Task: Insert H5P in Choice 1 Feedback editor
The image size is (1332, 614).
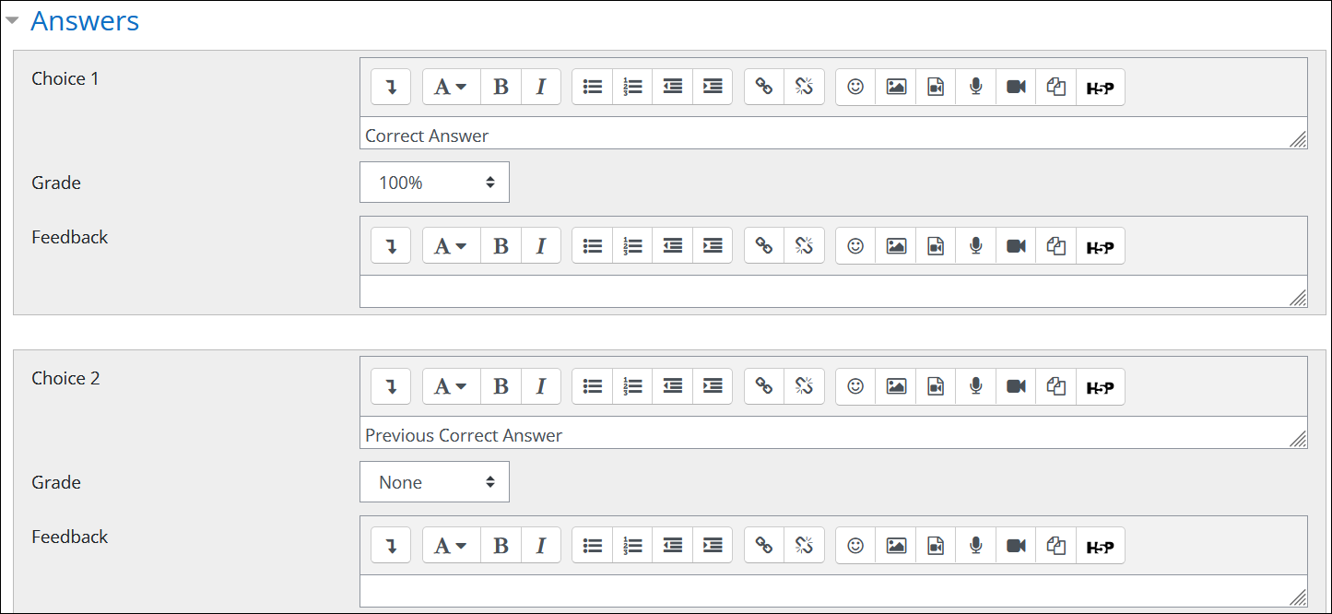Action: coord(1101,246)
